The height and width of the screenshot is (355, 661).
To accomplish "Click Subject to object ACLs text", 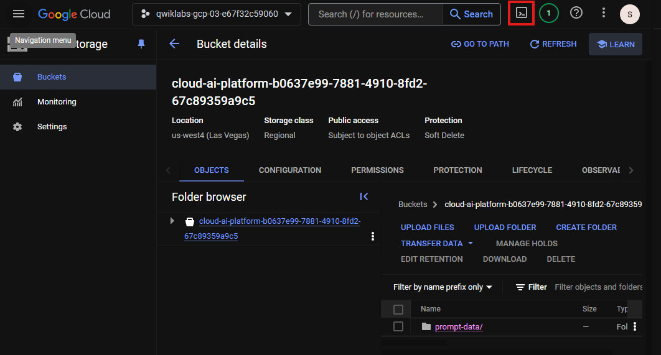I will (x=369, y=135).
